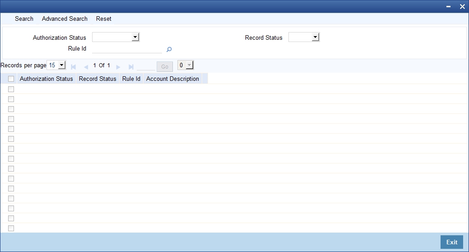Open the dropdown showing 0 beside Go
Image resolution: width=469 pixels, height=252 pixels.
pyautogui.click(x=186, y=65)
